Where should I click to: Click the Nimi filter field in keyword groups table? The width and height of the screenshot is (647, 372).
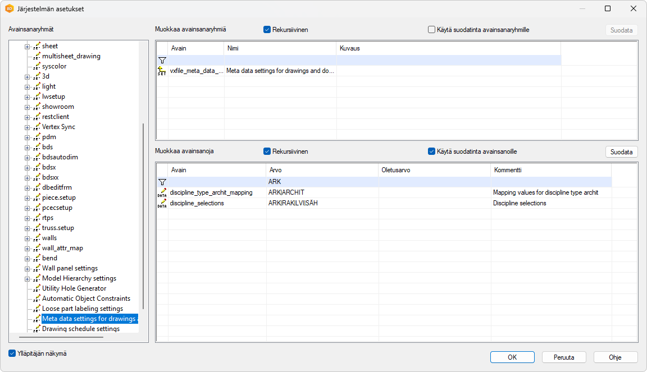pos(280,60)
